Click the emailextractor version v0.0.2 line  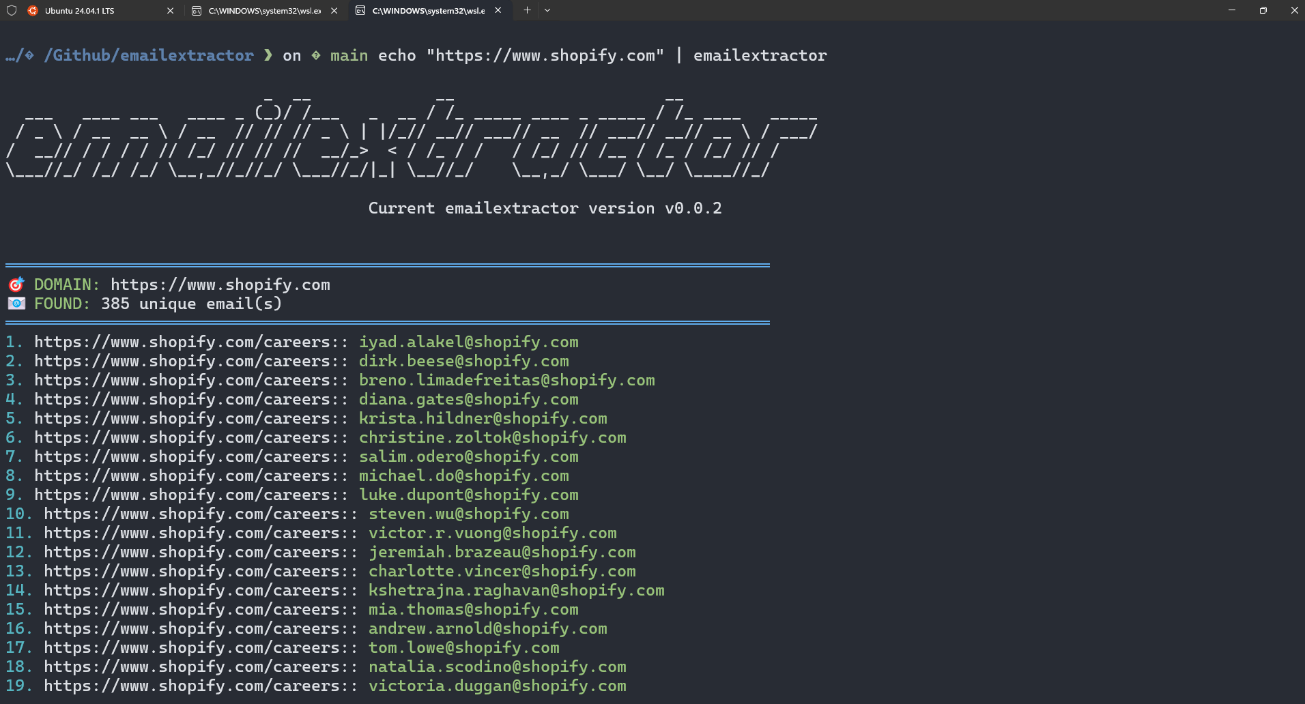[545, 208]
